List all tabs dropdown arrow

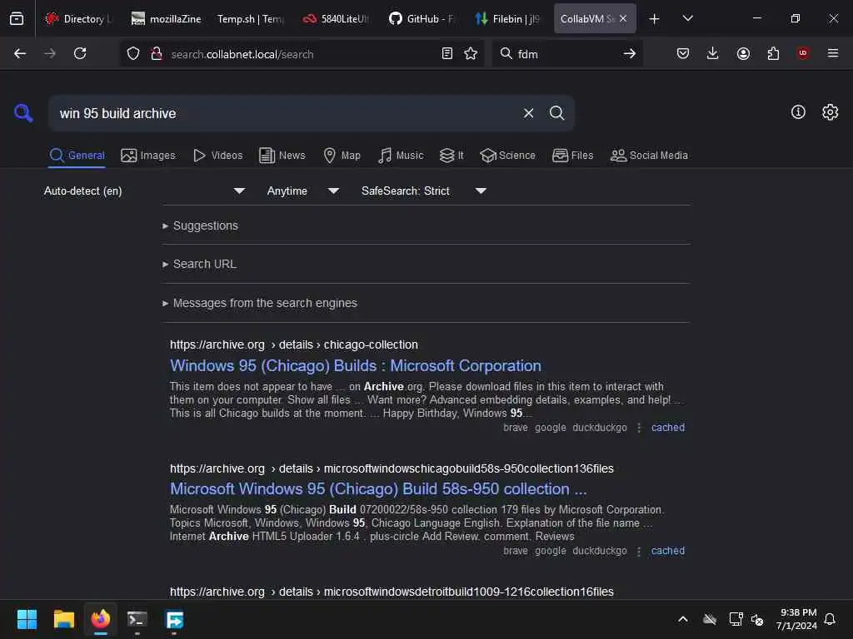click(687, 18)
